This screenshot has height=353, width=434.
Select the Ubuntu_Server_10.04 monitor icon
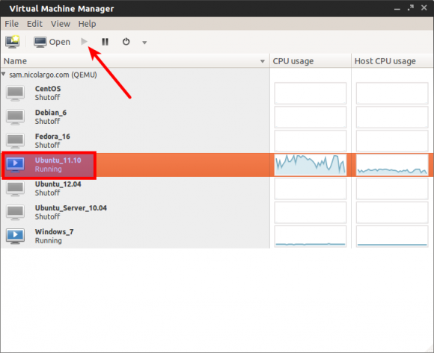pos(15,213)
